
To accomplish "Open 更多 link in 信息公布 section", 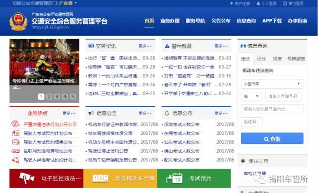I will [221, 113].
